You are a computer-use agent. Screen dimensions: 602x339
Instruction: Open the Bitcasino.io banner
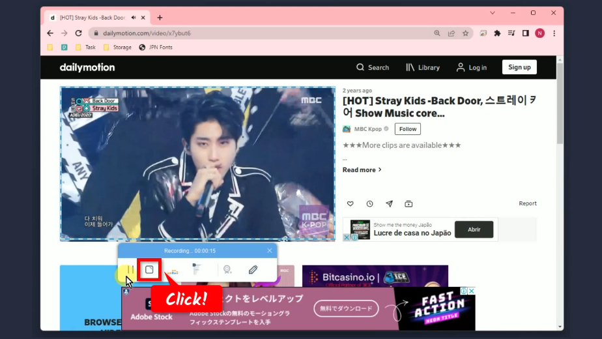pos(375,276)
